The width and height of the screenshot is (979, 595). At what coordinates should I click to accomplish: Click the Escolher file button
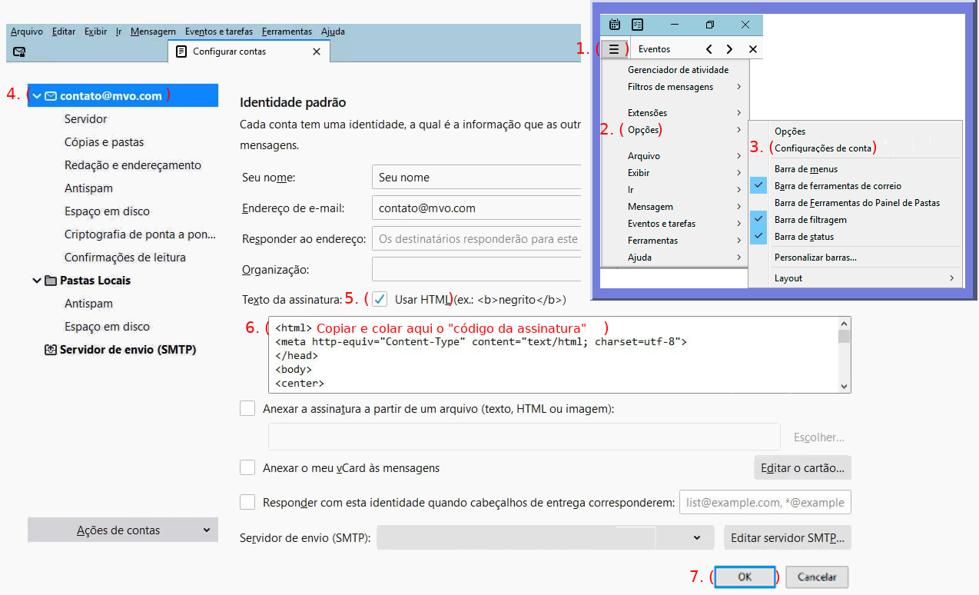(x=818, y=437)
